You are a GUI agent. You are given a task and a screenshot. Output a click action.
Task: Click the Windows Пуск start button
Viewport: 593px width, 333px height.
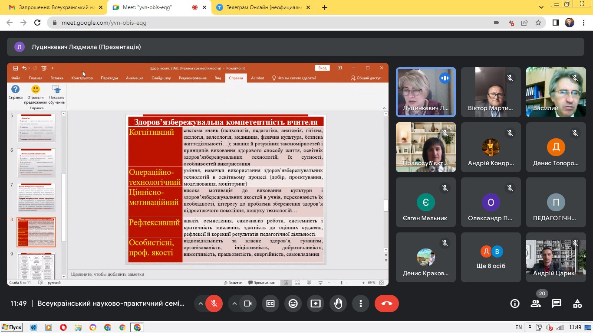[x=12, y=327]
